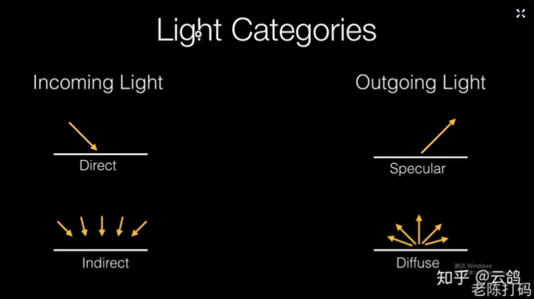Screen dimensions: 534x299
Task: Click the white surface line above Diffuse
Action: (420, 250)
